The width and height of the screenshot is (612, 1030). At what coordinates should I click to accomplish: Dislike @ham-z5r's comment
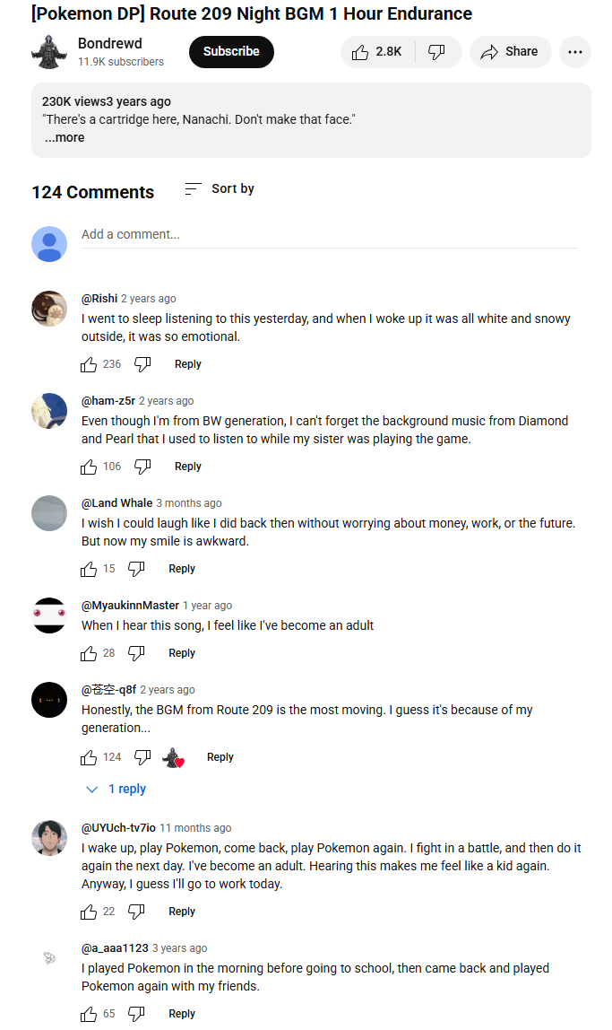142,467
